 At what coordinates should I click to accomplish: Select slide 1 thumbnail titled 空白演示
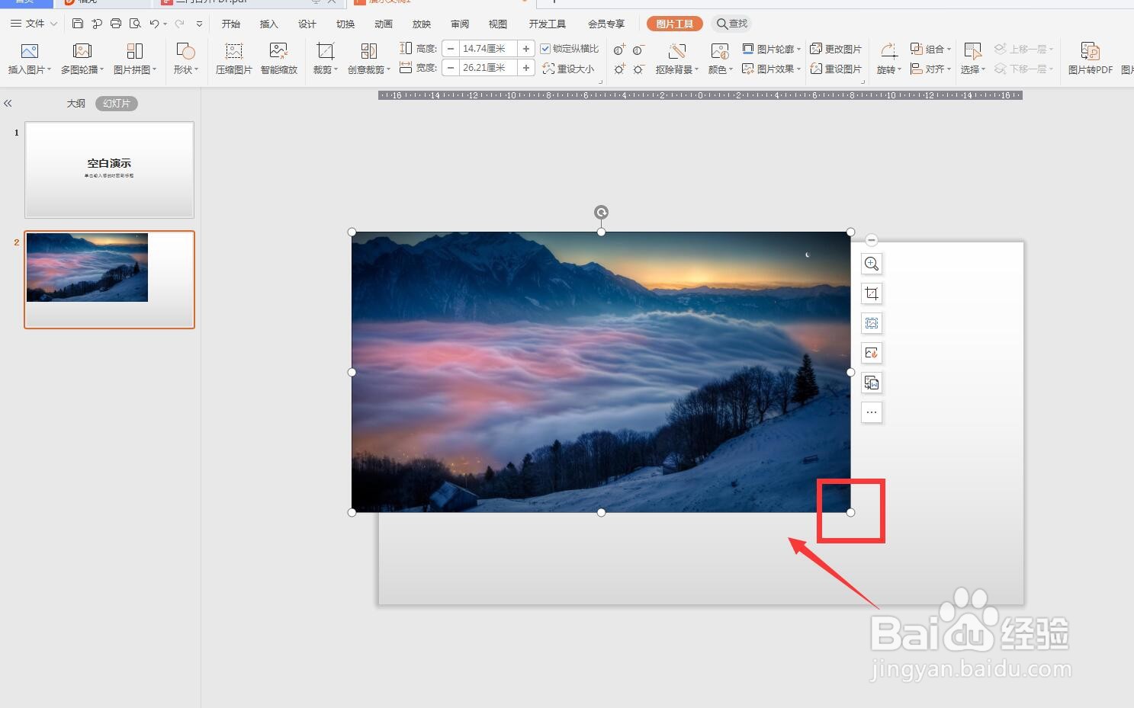[x=109, y=170]
